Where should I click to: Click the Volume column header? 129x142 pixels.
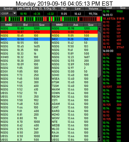coord(93,9)
